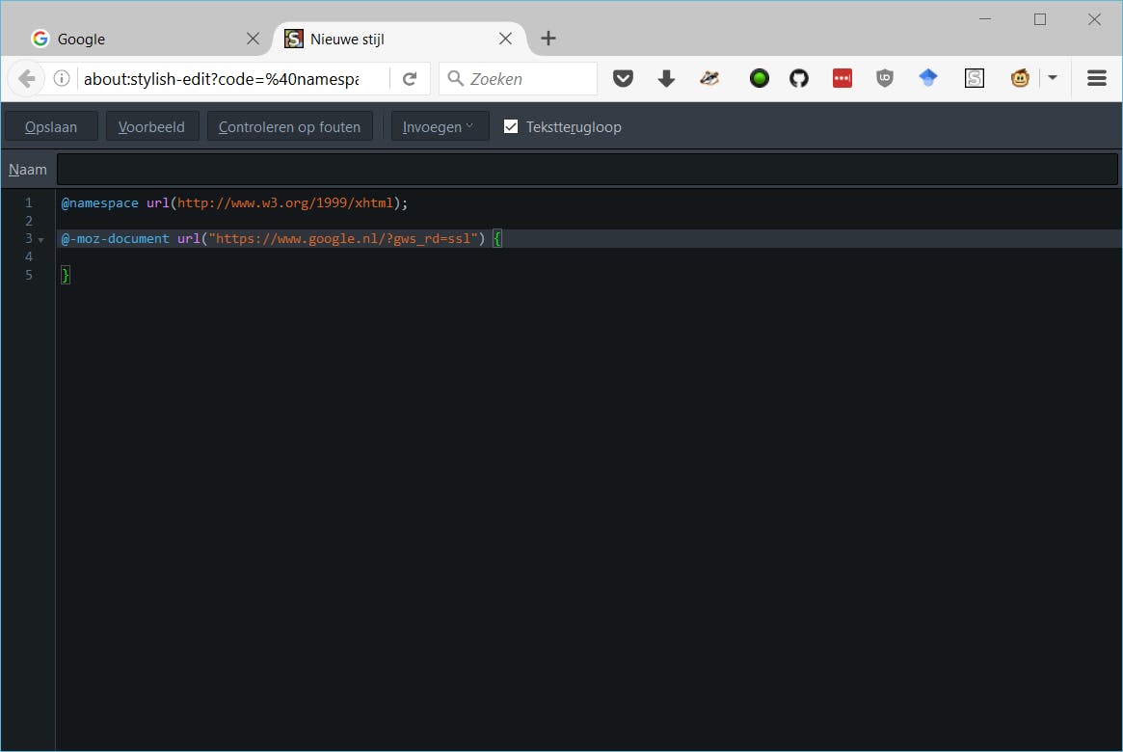Close the browser window
The width and height of the screenshot is (1123, 752).
coord(1094,19)
